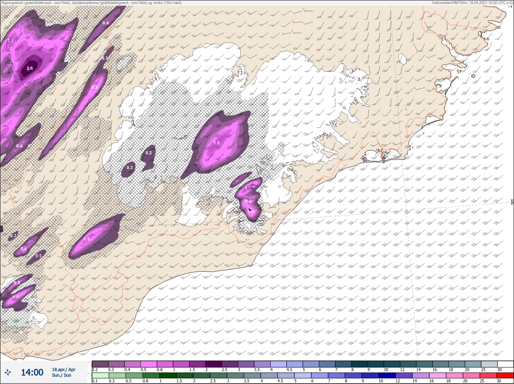Pick the darkest green 1 swatch in lower legend

coord(168,376)
